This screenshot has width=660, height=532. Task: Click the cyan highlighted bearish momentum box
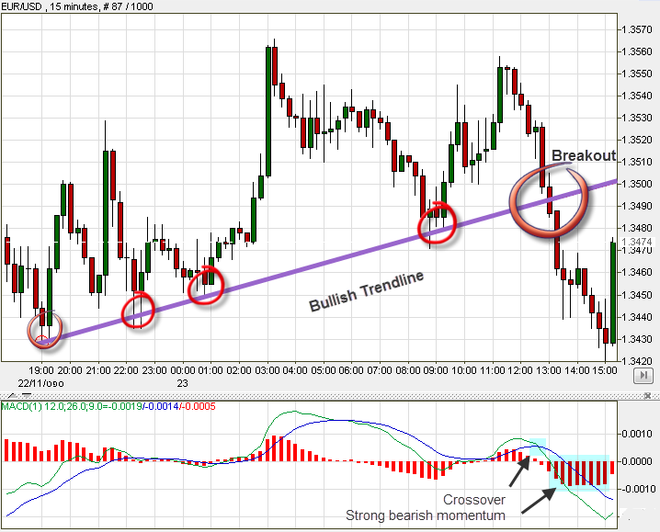pyautogui.click(x=581, y=472)
